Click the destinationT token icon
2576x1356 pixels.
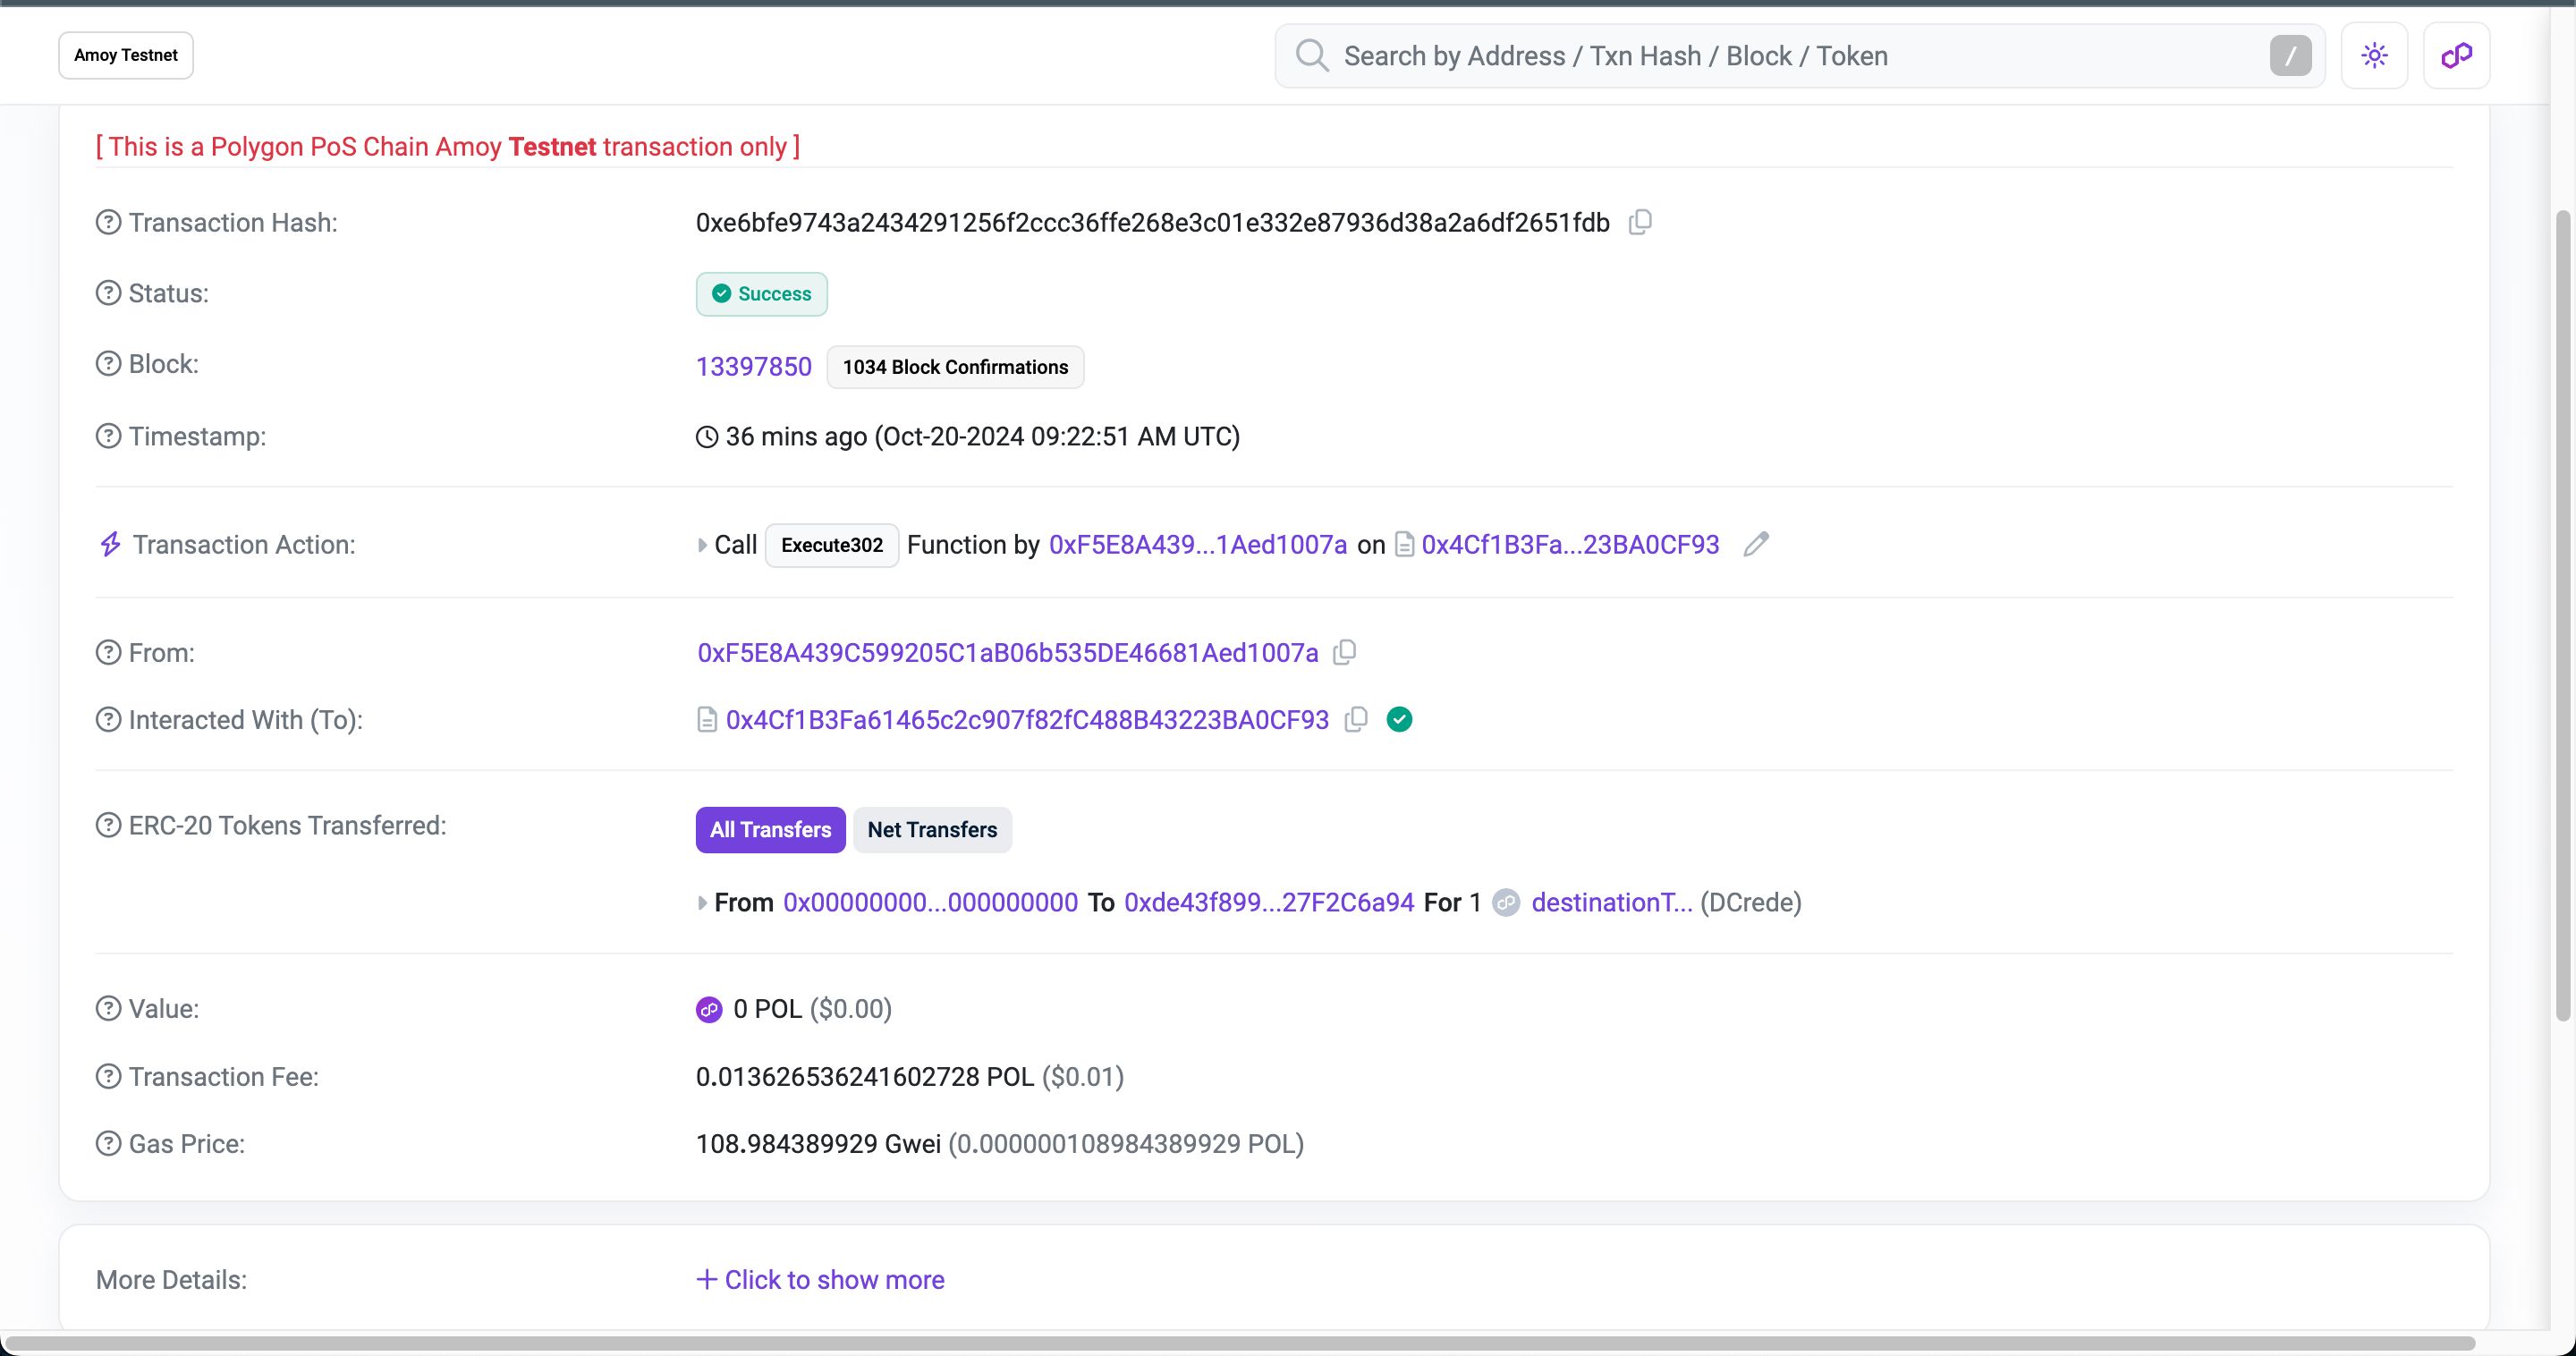1506,902
